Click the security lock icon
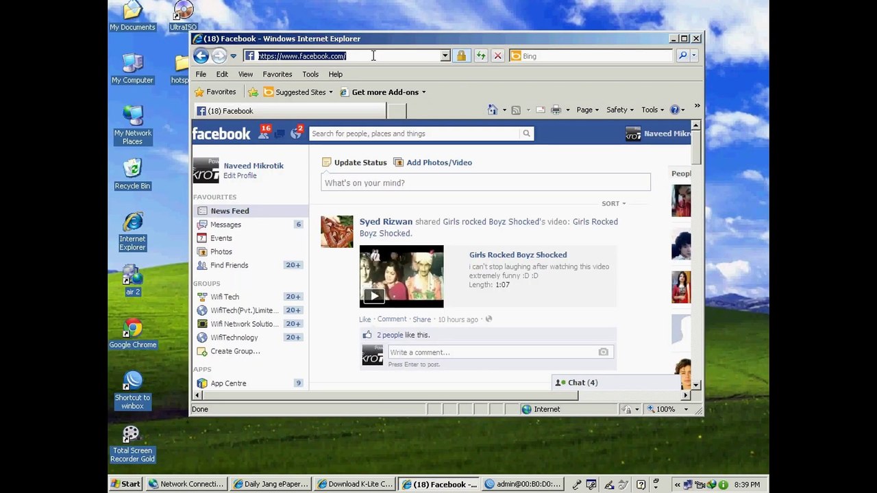 [461, 56]
